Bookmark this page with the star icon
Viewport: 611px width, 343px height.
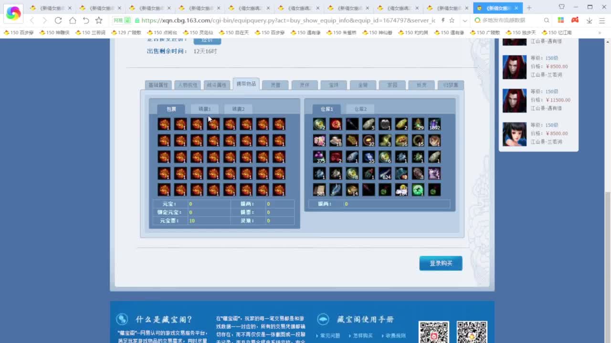[99, 20]
